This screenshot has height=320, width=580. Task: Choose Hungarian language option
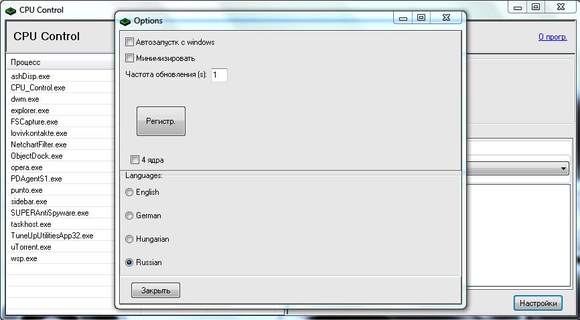(129, 240)
